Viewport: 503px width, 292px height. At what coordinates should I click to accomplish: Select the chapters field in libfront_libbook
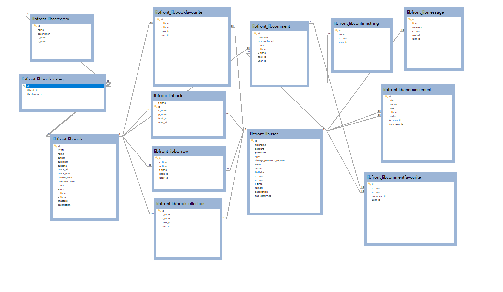point(63,201)
